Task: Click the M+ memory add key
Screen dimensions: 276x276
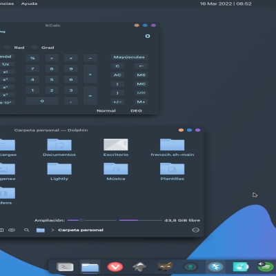Action: [x=141, y=101]
